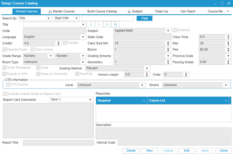
Task: Expand the Report Card Comments Term 1 dropdown
Action: (90, 99)
